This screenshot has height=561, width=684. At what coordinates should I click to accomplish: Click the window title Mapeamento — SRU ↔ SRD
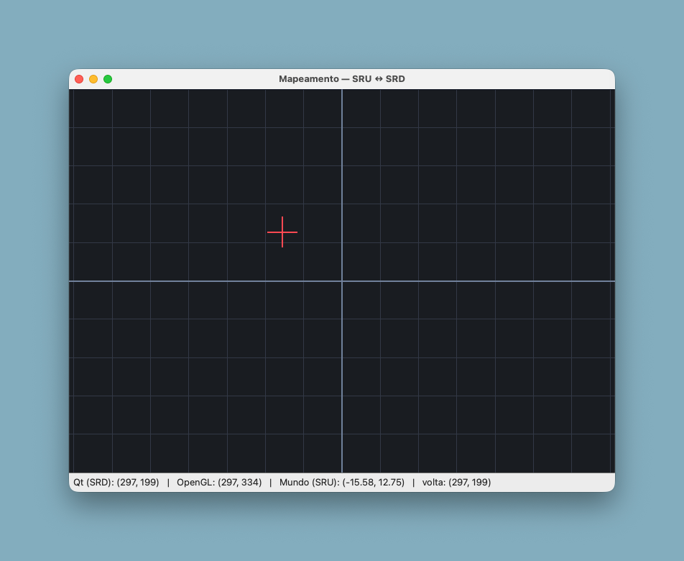342,79
